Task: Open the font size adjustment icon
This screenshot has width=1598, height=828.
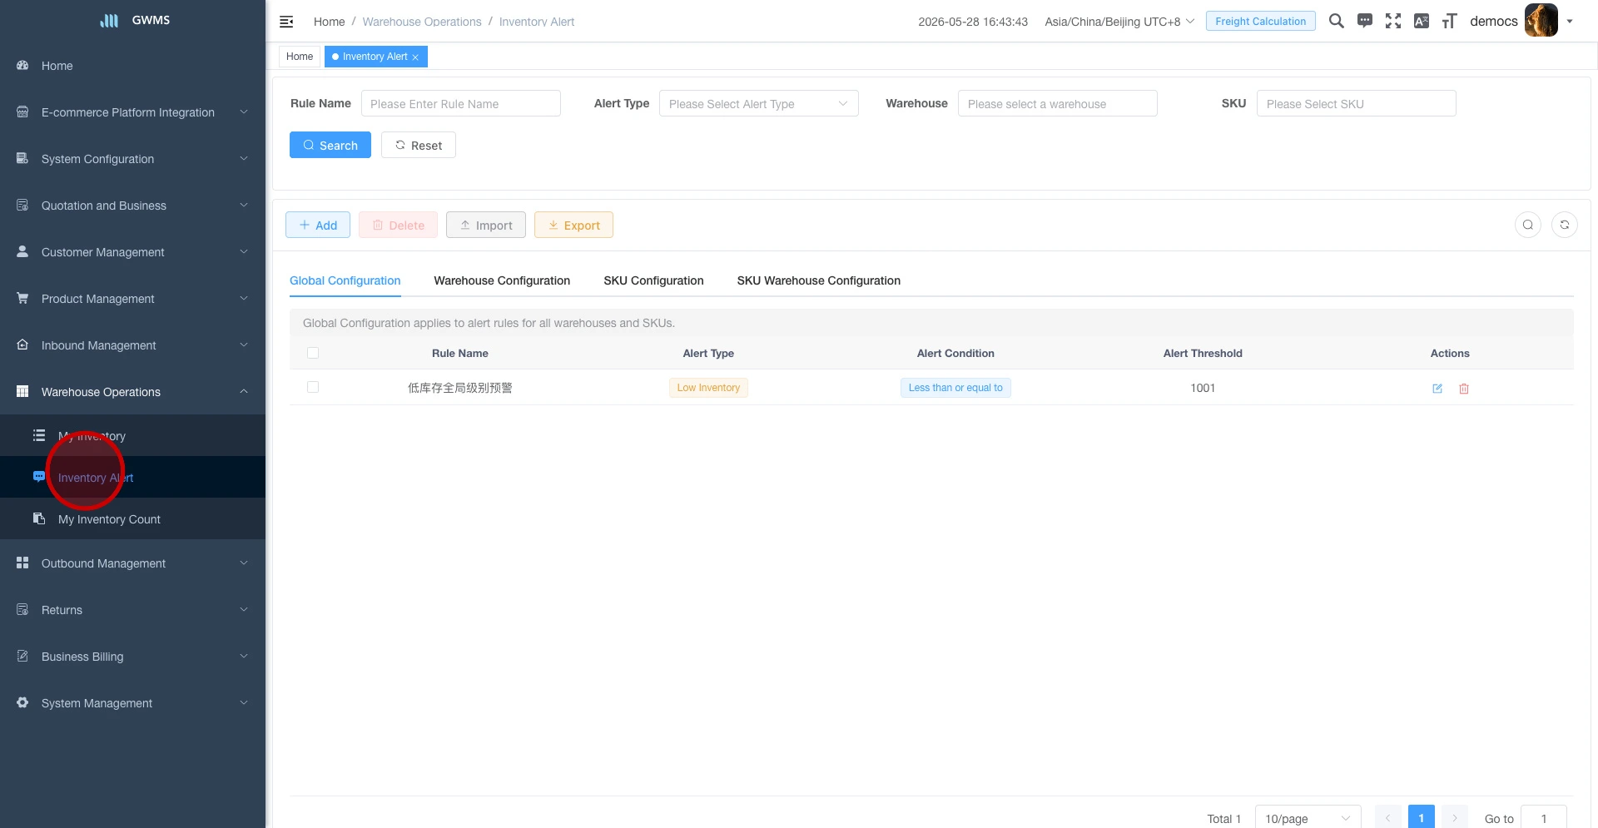Action: click(x=1450, y=21)
